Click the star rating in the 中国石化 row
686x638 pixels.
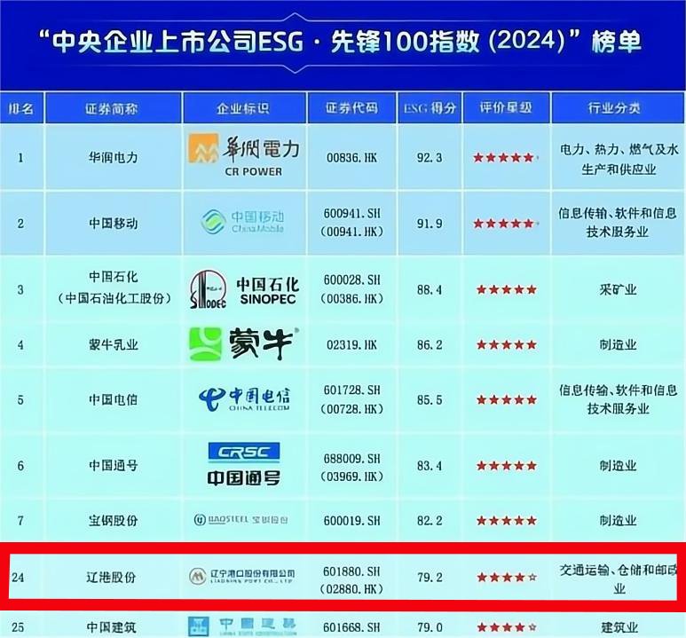point(506,289)
